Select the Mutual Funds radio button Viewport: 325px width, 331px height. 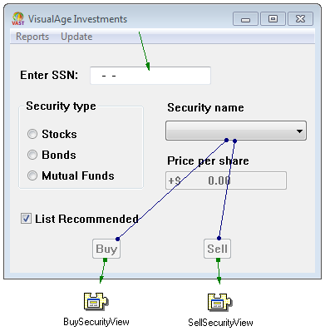[x=32, y=175]
